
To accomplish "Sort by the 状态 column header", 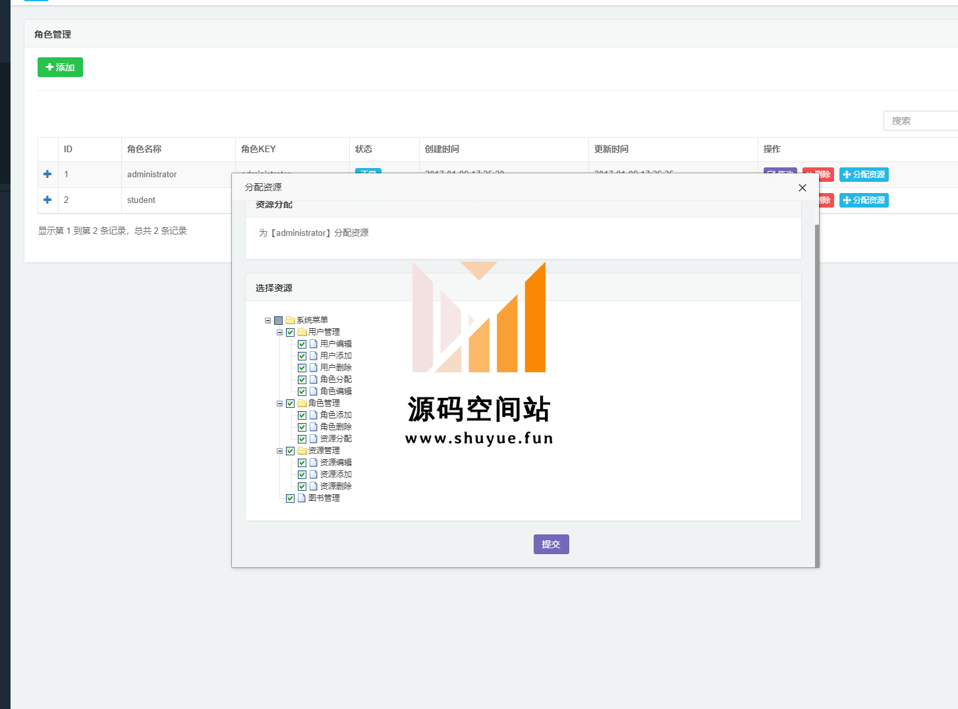I will 384,150.
